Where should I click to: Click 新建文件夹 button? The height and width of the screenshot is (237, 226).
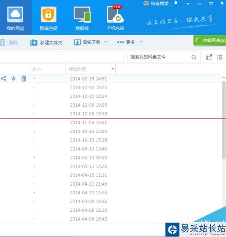[x=46, y=42]
